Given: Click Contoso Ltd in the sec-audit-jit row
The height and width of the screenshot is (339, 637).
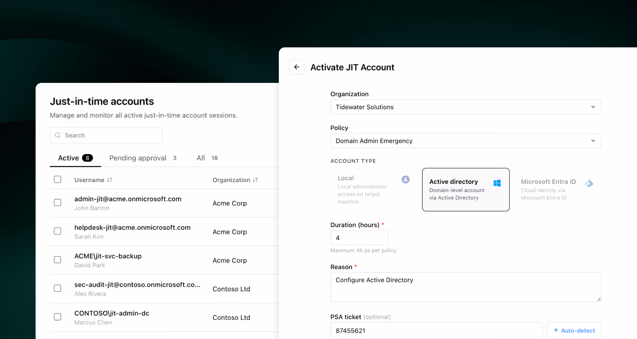Looking at the screenshot, I should [x=231, y=289].
